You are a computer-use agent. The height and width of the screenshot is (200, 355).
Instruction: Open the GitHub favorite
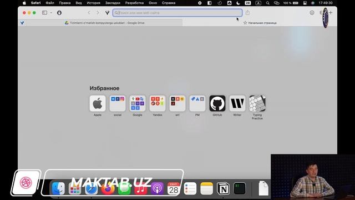pos(217,103)
